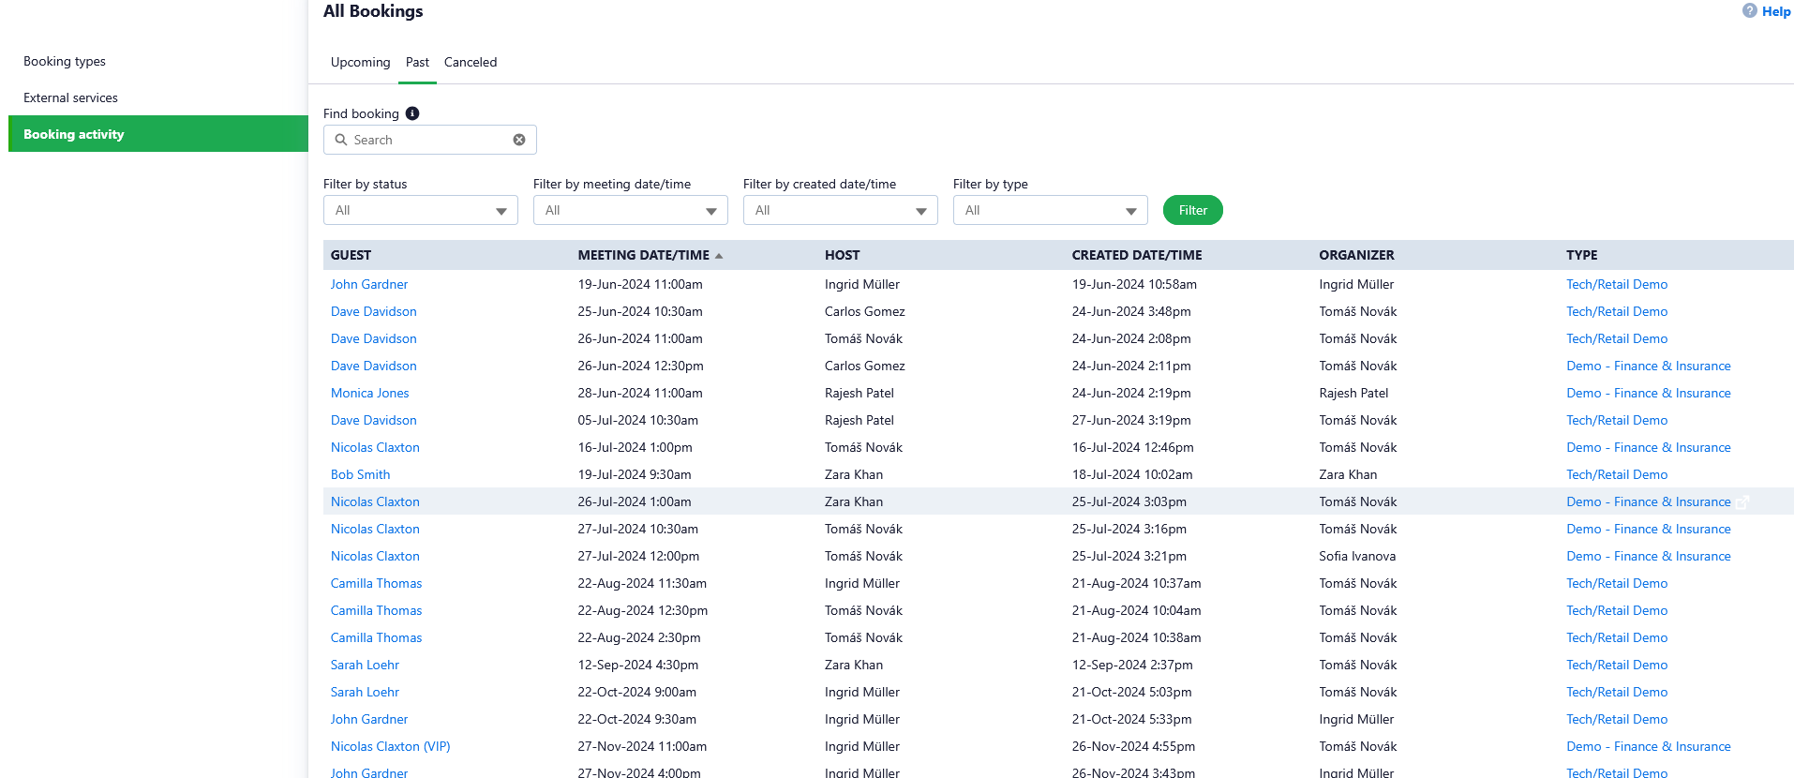Screen dimensions: 1794x778
Task: Expand the Filter by type dropdown
Action: click(1050, 211)
